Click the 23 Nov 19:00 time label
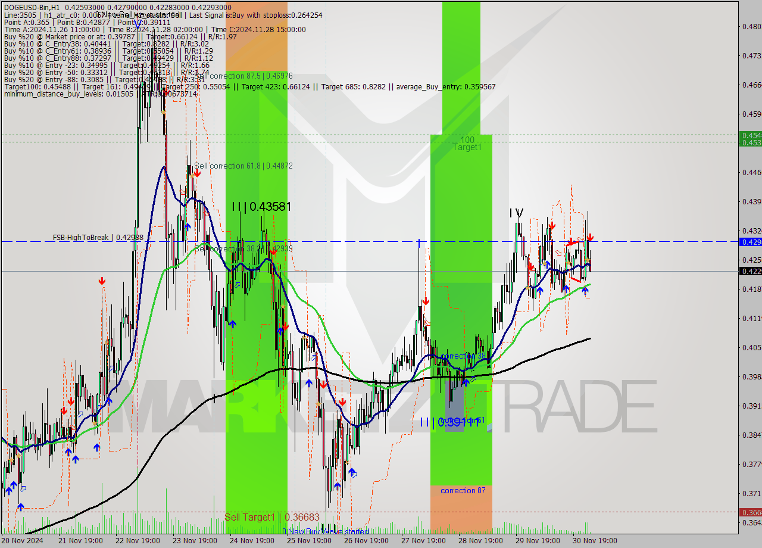Viewport: 762px width, 548px height. pyautogui.click(x=195, y=541)
